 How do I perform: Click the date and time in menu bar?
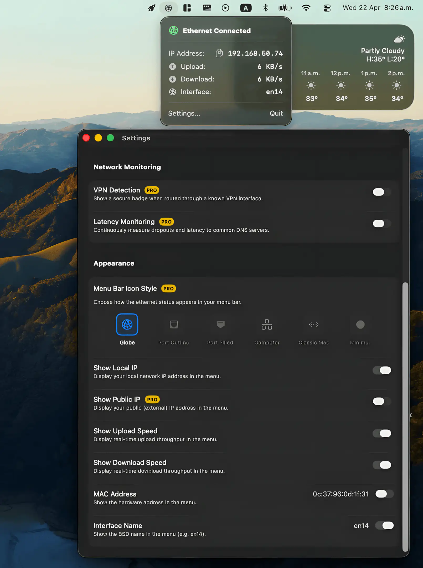point(378,8)
